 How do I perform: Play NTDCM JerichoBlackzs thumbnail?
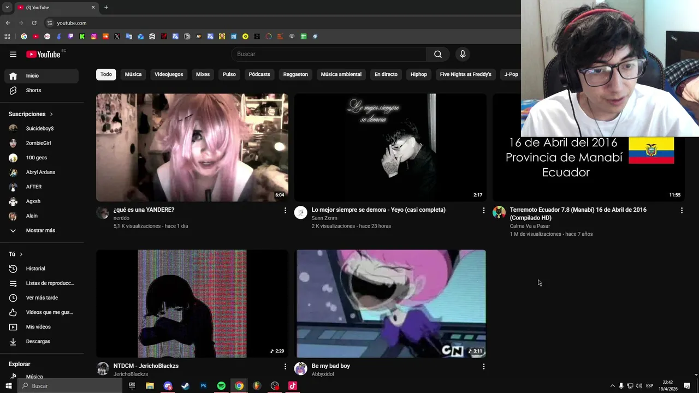point(192,303)
